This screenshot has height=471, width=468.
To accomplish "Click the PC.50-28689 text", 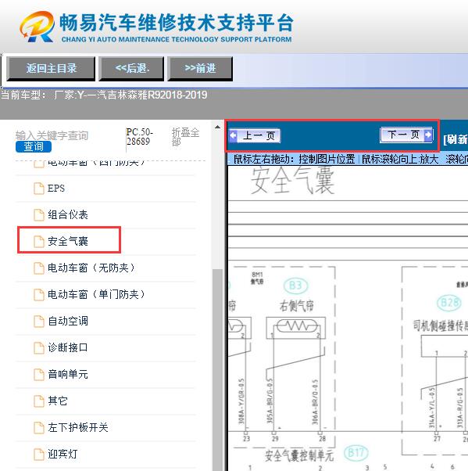I will coord(139,137).
